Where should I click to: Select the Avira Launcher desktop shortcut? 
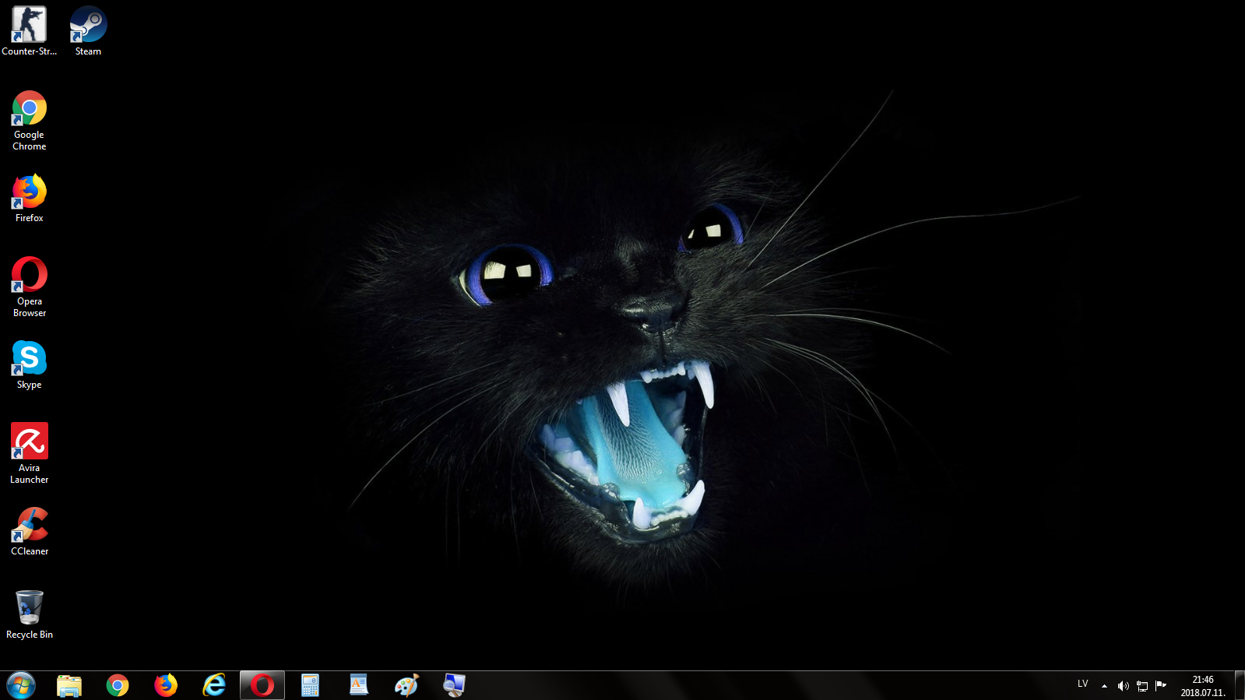(30, 454)
